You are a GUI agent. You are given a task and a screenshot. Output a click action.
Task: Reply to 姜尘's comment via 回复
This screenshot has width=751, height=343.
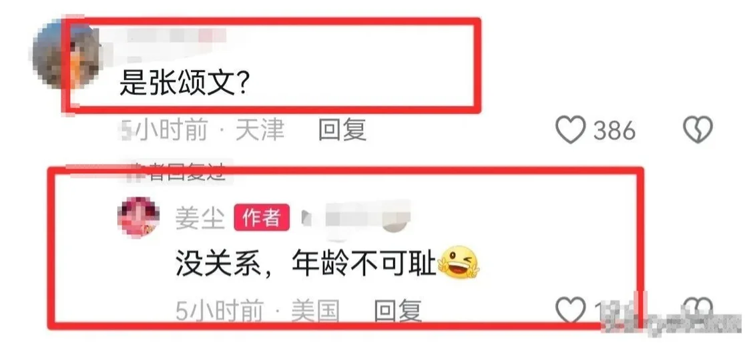pos(398,310)
